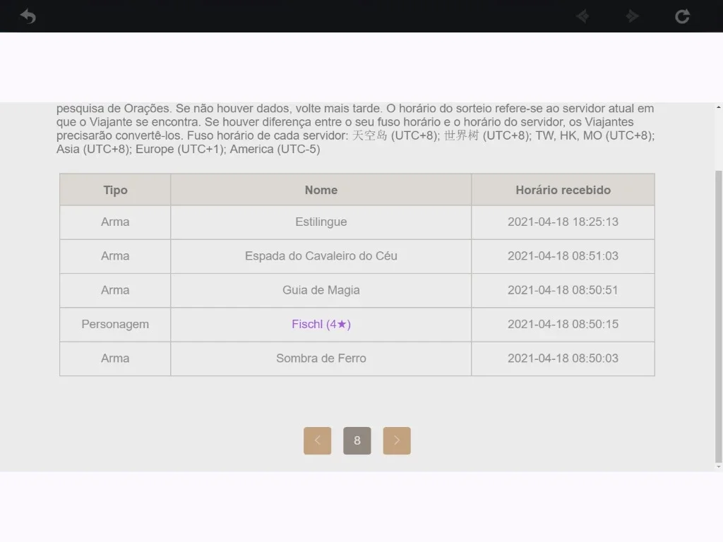Screen dimensions: 723x542
Task: Click Arma type cell in Guia de Magia row
Action: tap(115, 290)
